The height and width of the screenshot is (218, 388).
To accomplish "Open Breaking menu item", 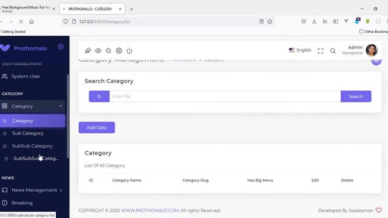I will pyautogui.click(x=22, y=203).
